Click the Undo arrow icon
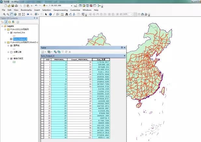 tap(36, 6)
